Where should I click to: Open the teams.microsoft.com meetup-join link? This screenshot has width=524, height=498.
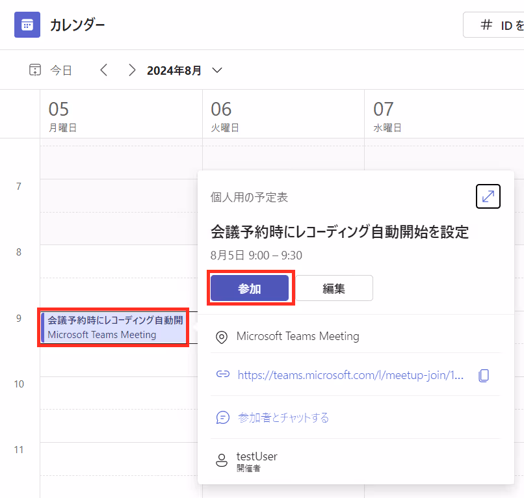coord(350,375)
